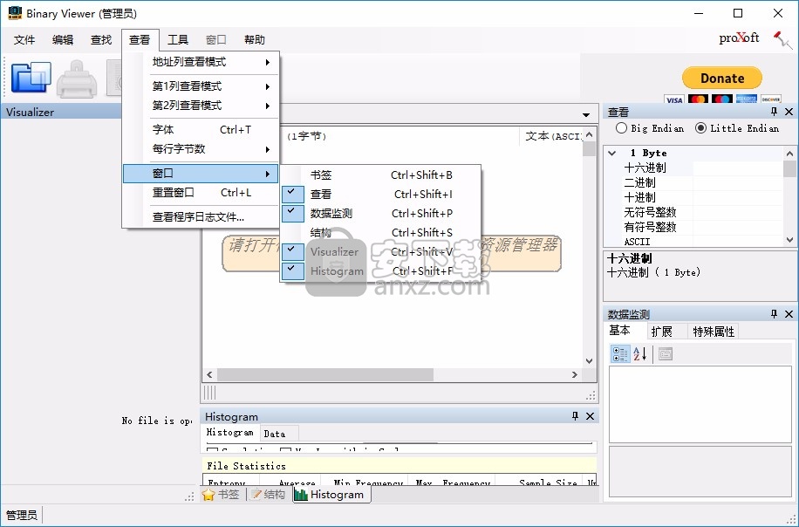Toggle the checked Visualizer window in the submenu
The height and width of the screenshot is (527, 799).
[380, 252]
